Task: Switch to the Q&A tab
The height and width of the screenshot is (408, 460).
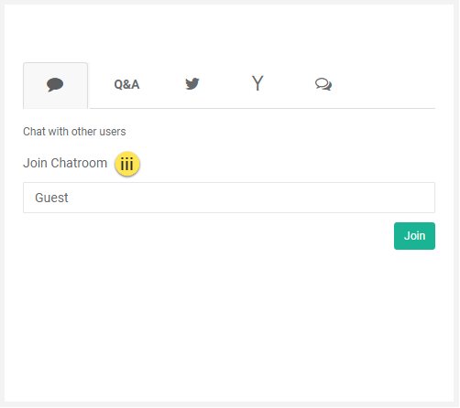Action: (x=126, y=84)
